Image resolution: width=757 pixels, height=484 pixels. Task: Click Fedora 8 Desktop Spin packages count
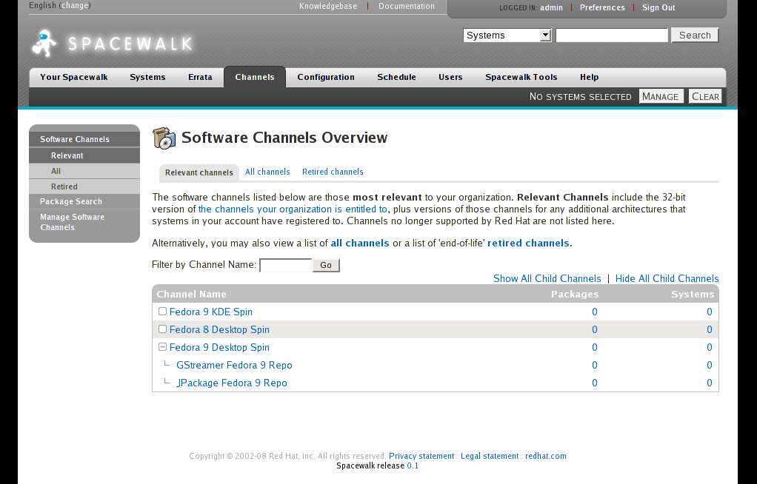click(x=595, y=329)
